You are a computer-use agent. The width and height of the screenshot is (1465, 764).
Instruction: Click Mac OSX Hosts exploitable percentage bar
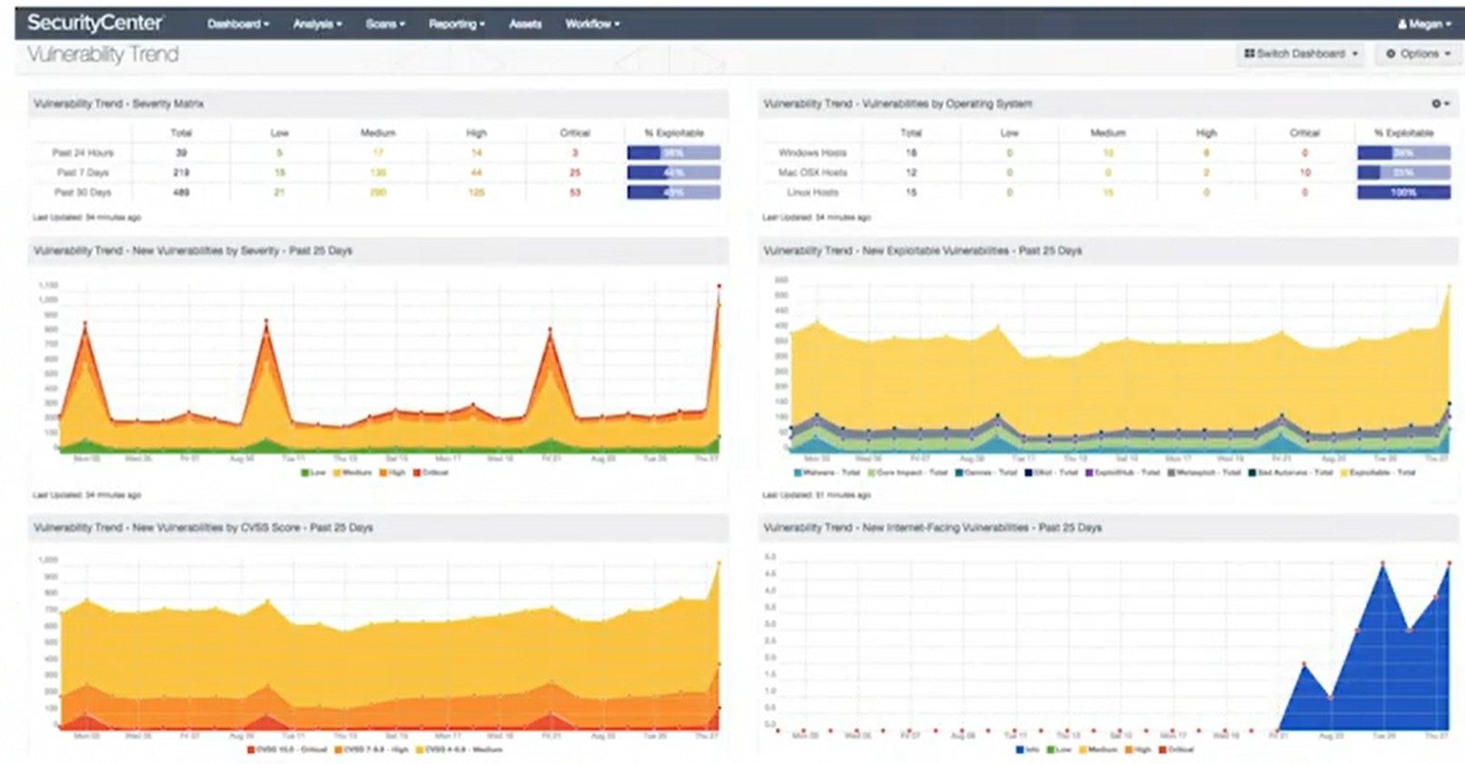[1404, 172]
